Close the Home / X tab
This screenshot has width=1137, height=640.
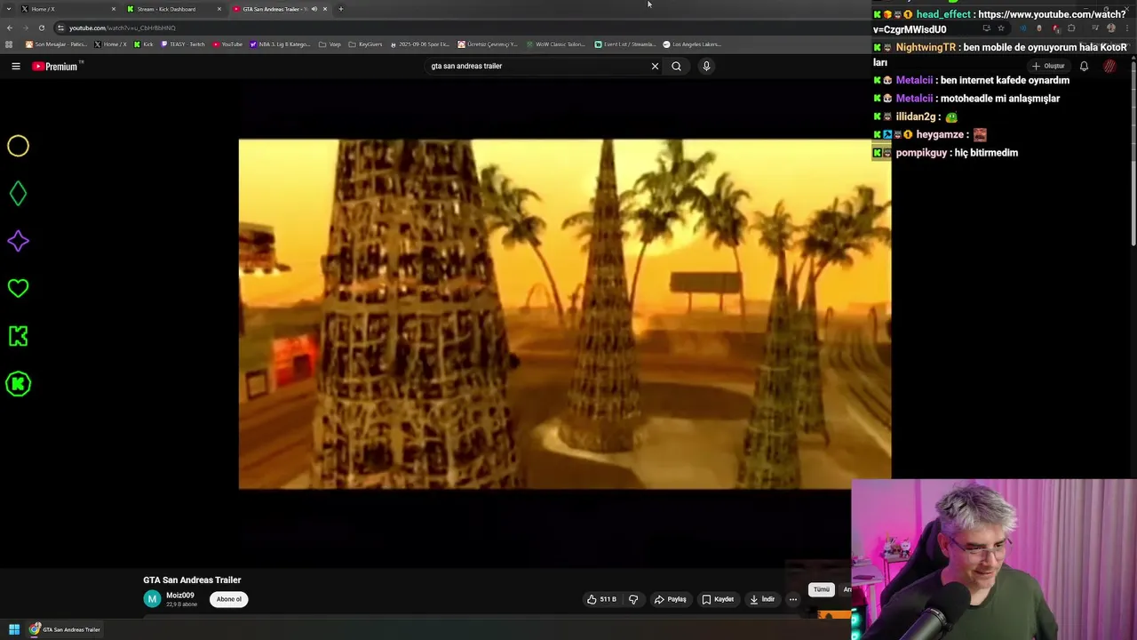coord(113,9)
